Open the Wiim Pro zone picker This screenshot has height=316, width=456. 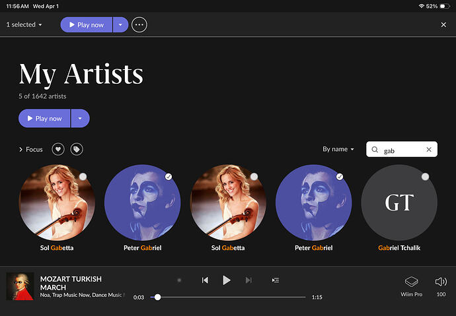[x=411, y=285]
